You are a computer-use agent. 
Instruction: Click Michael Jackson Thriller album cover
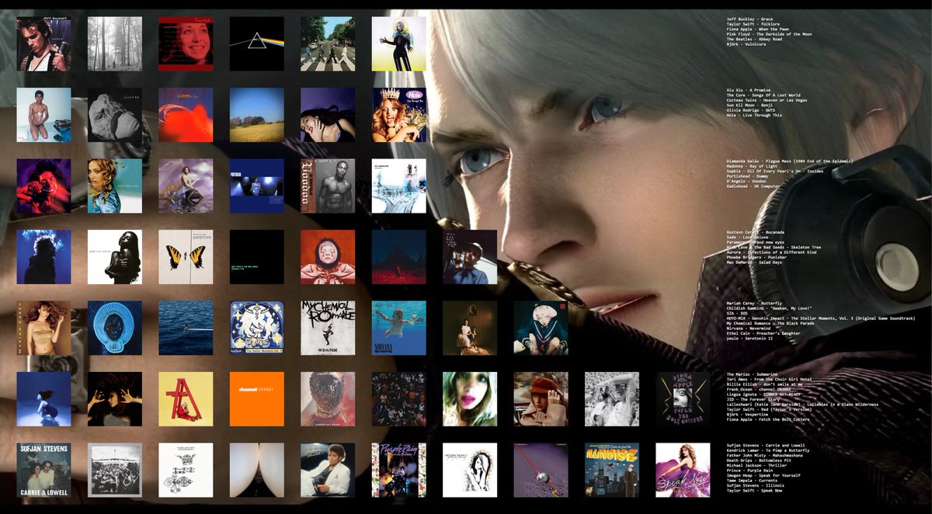tap(328, 471)
